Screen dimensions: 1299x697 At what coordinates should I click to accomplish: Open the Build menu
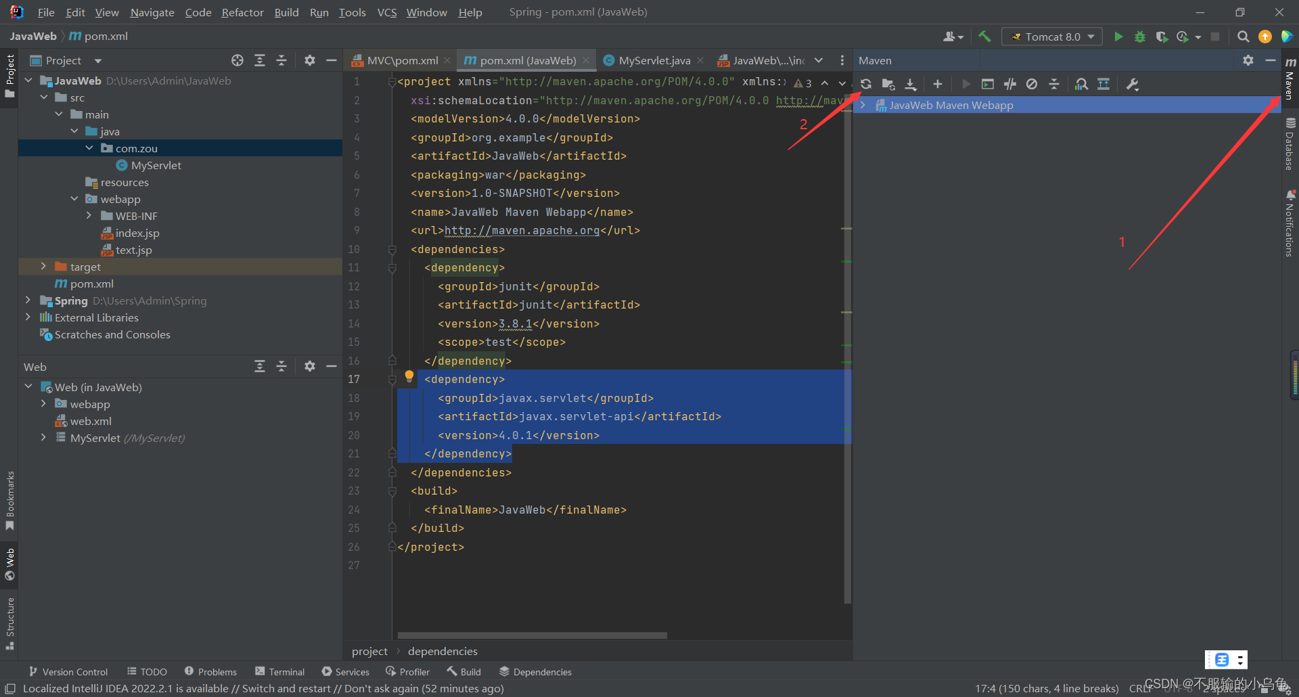coord(286,12)
